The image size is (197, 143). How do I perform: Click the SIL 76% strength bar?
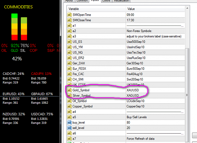click(x=24, y=29)
